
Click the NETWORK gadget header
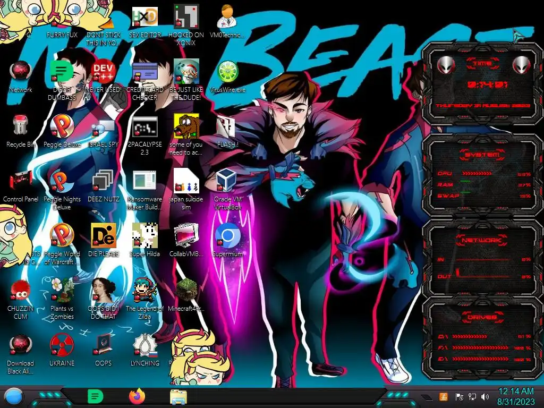click(482, 240)
